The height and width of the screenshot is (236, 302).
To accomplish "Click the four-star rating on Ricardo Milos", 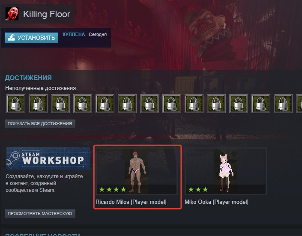I will point(113,190).
